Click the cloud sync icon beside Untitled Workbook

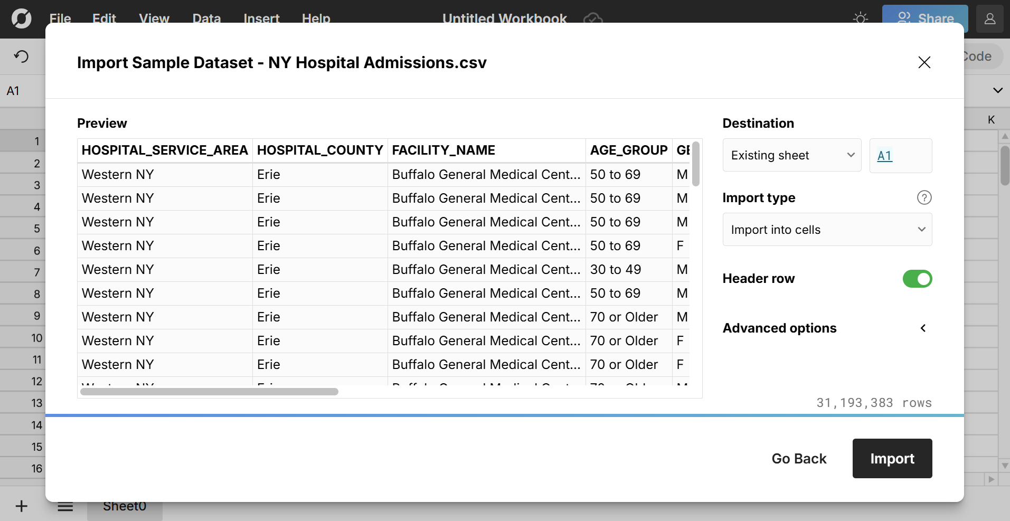(592, 19)
